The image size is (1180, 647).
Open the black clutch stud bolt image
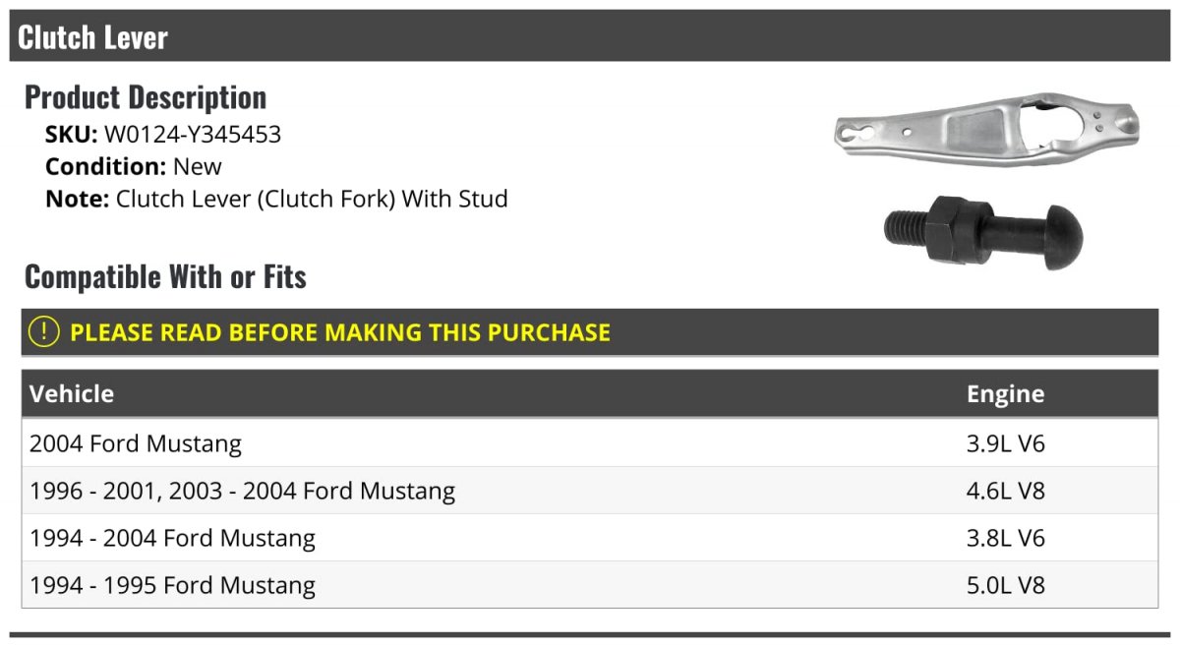coord(983,232)
